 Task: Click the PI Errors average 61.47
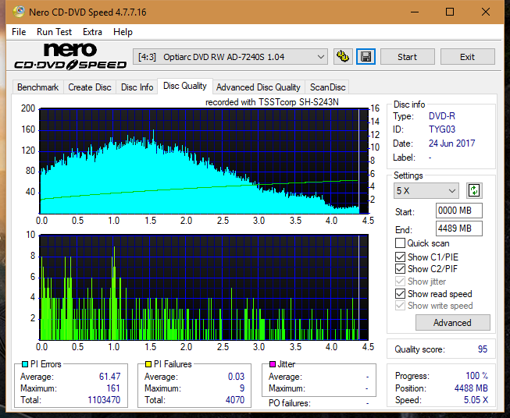tap(109, 377)
